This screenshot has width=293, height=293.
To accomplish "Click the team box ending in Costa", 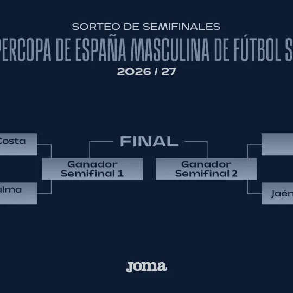I will pos(18,144).
